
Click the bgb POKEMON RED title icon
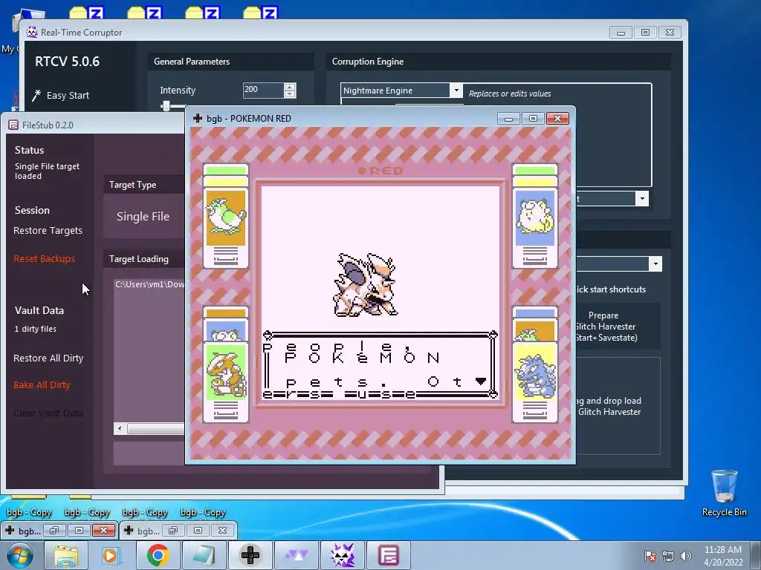[198, 118]
